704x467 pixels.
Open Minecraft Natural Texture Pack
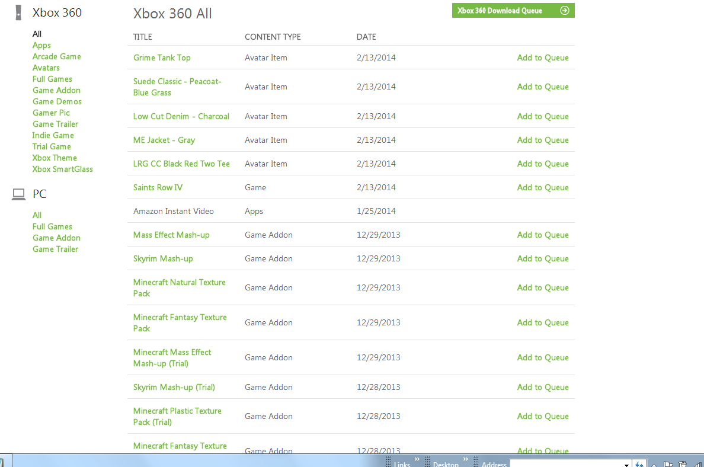pyautogui.click(x=179, y=288)
